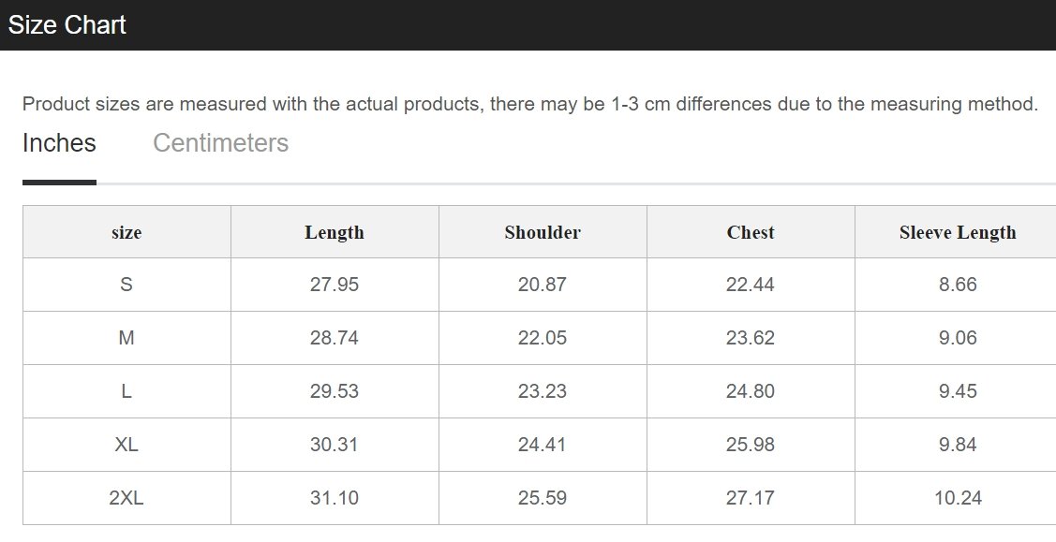Click the Size Chart header title
The width and height of the screenshot is (1056, 542).
(x=67, y=25)
